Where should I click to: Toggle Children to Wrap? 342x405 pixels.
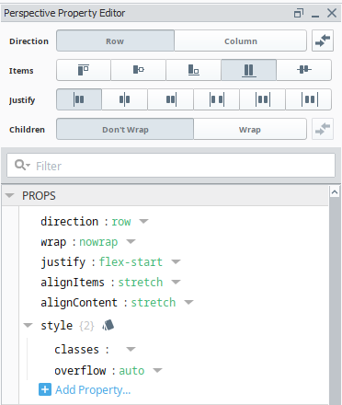[x=250, y=129]
